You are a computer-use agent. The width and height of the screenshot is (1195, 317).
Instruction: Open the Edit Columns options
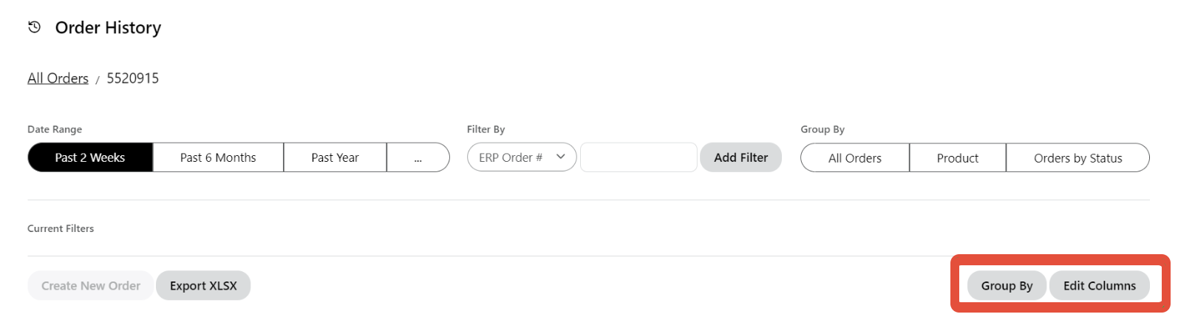[x=1099, y=286]
